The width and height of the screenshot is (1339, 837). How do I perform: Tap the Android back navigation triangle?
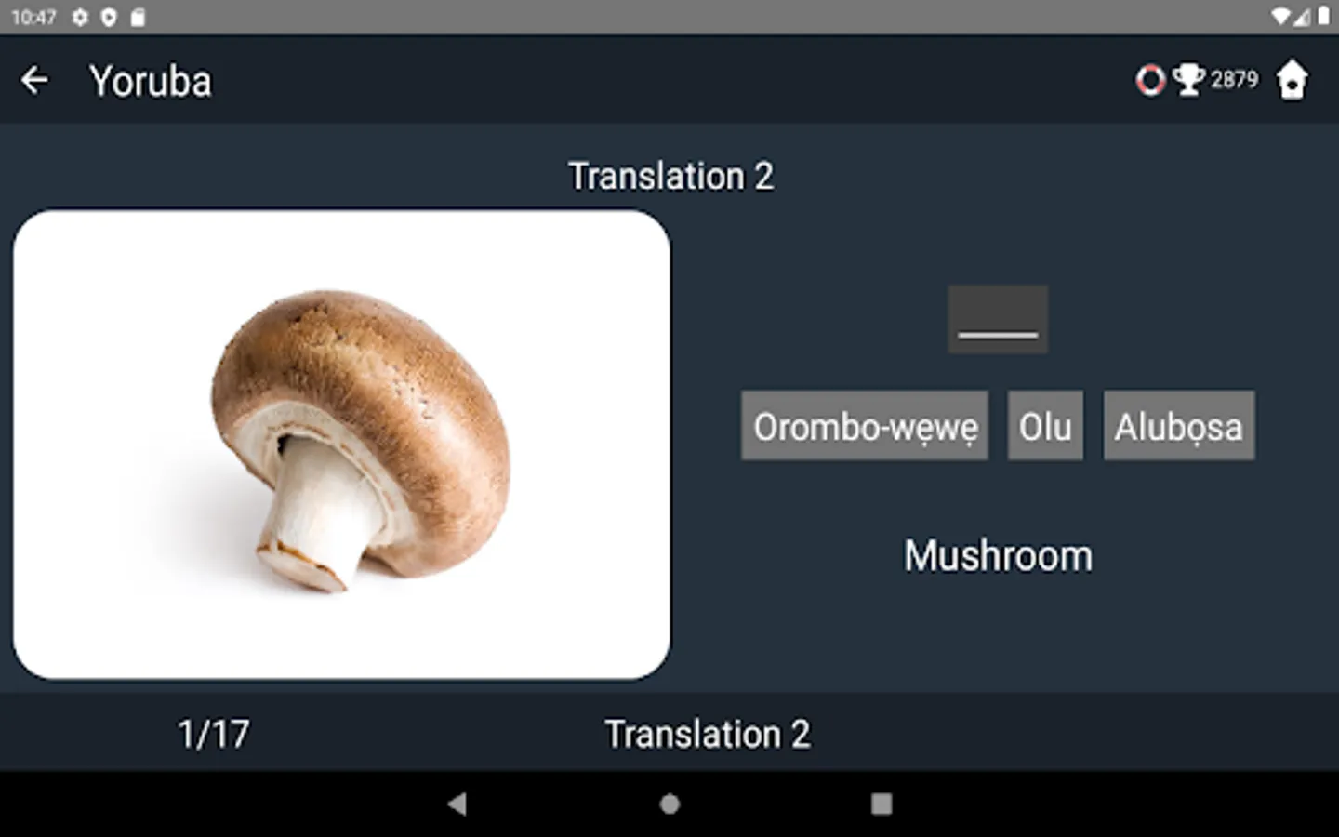457,804
